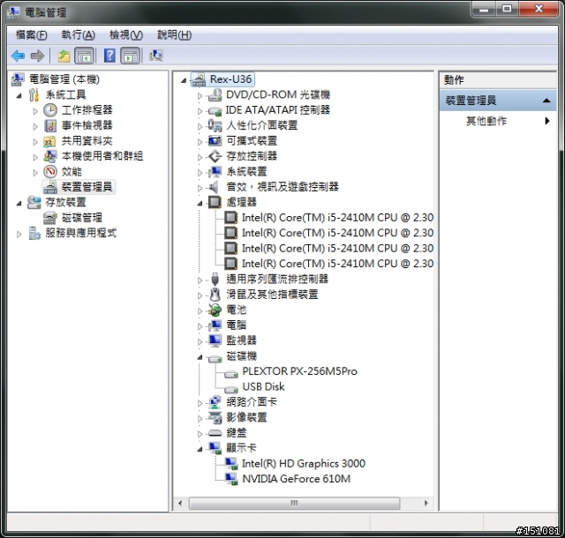This screenshot has width=565, height=538.
Task: Select the USB Disk drive entry
Action: coord(263,387)
